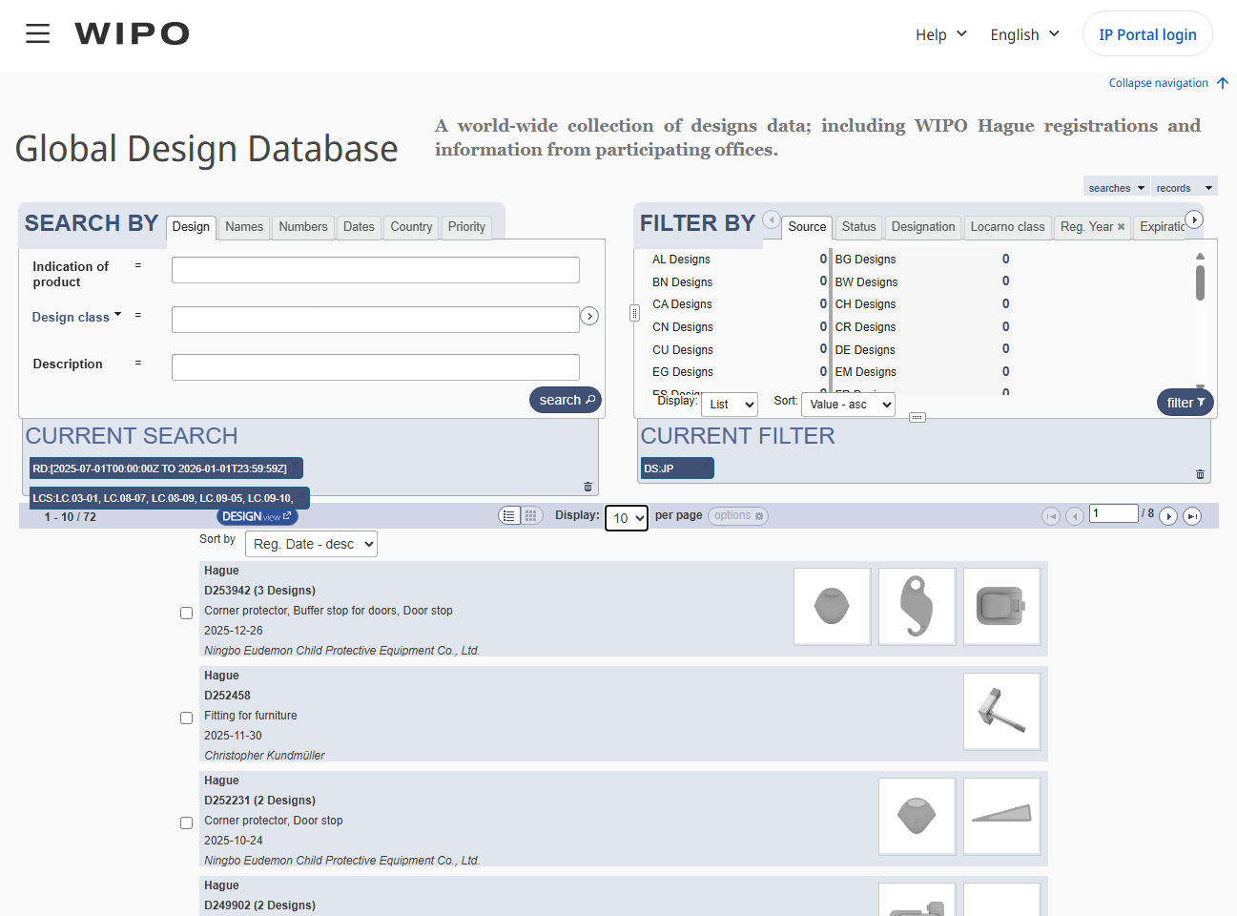1237x916 pixels.
Task: Click the Collapse navigation up arrow
Action: [1223, 83]
